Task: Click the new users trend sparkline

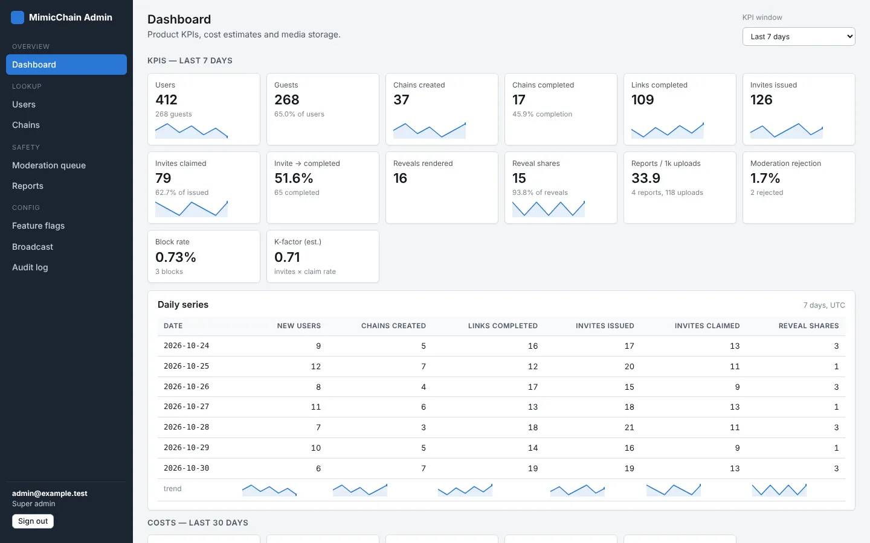Action: pyautogui.click(x=269, y=490)
